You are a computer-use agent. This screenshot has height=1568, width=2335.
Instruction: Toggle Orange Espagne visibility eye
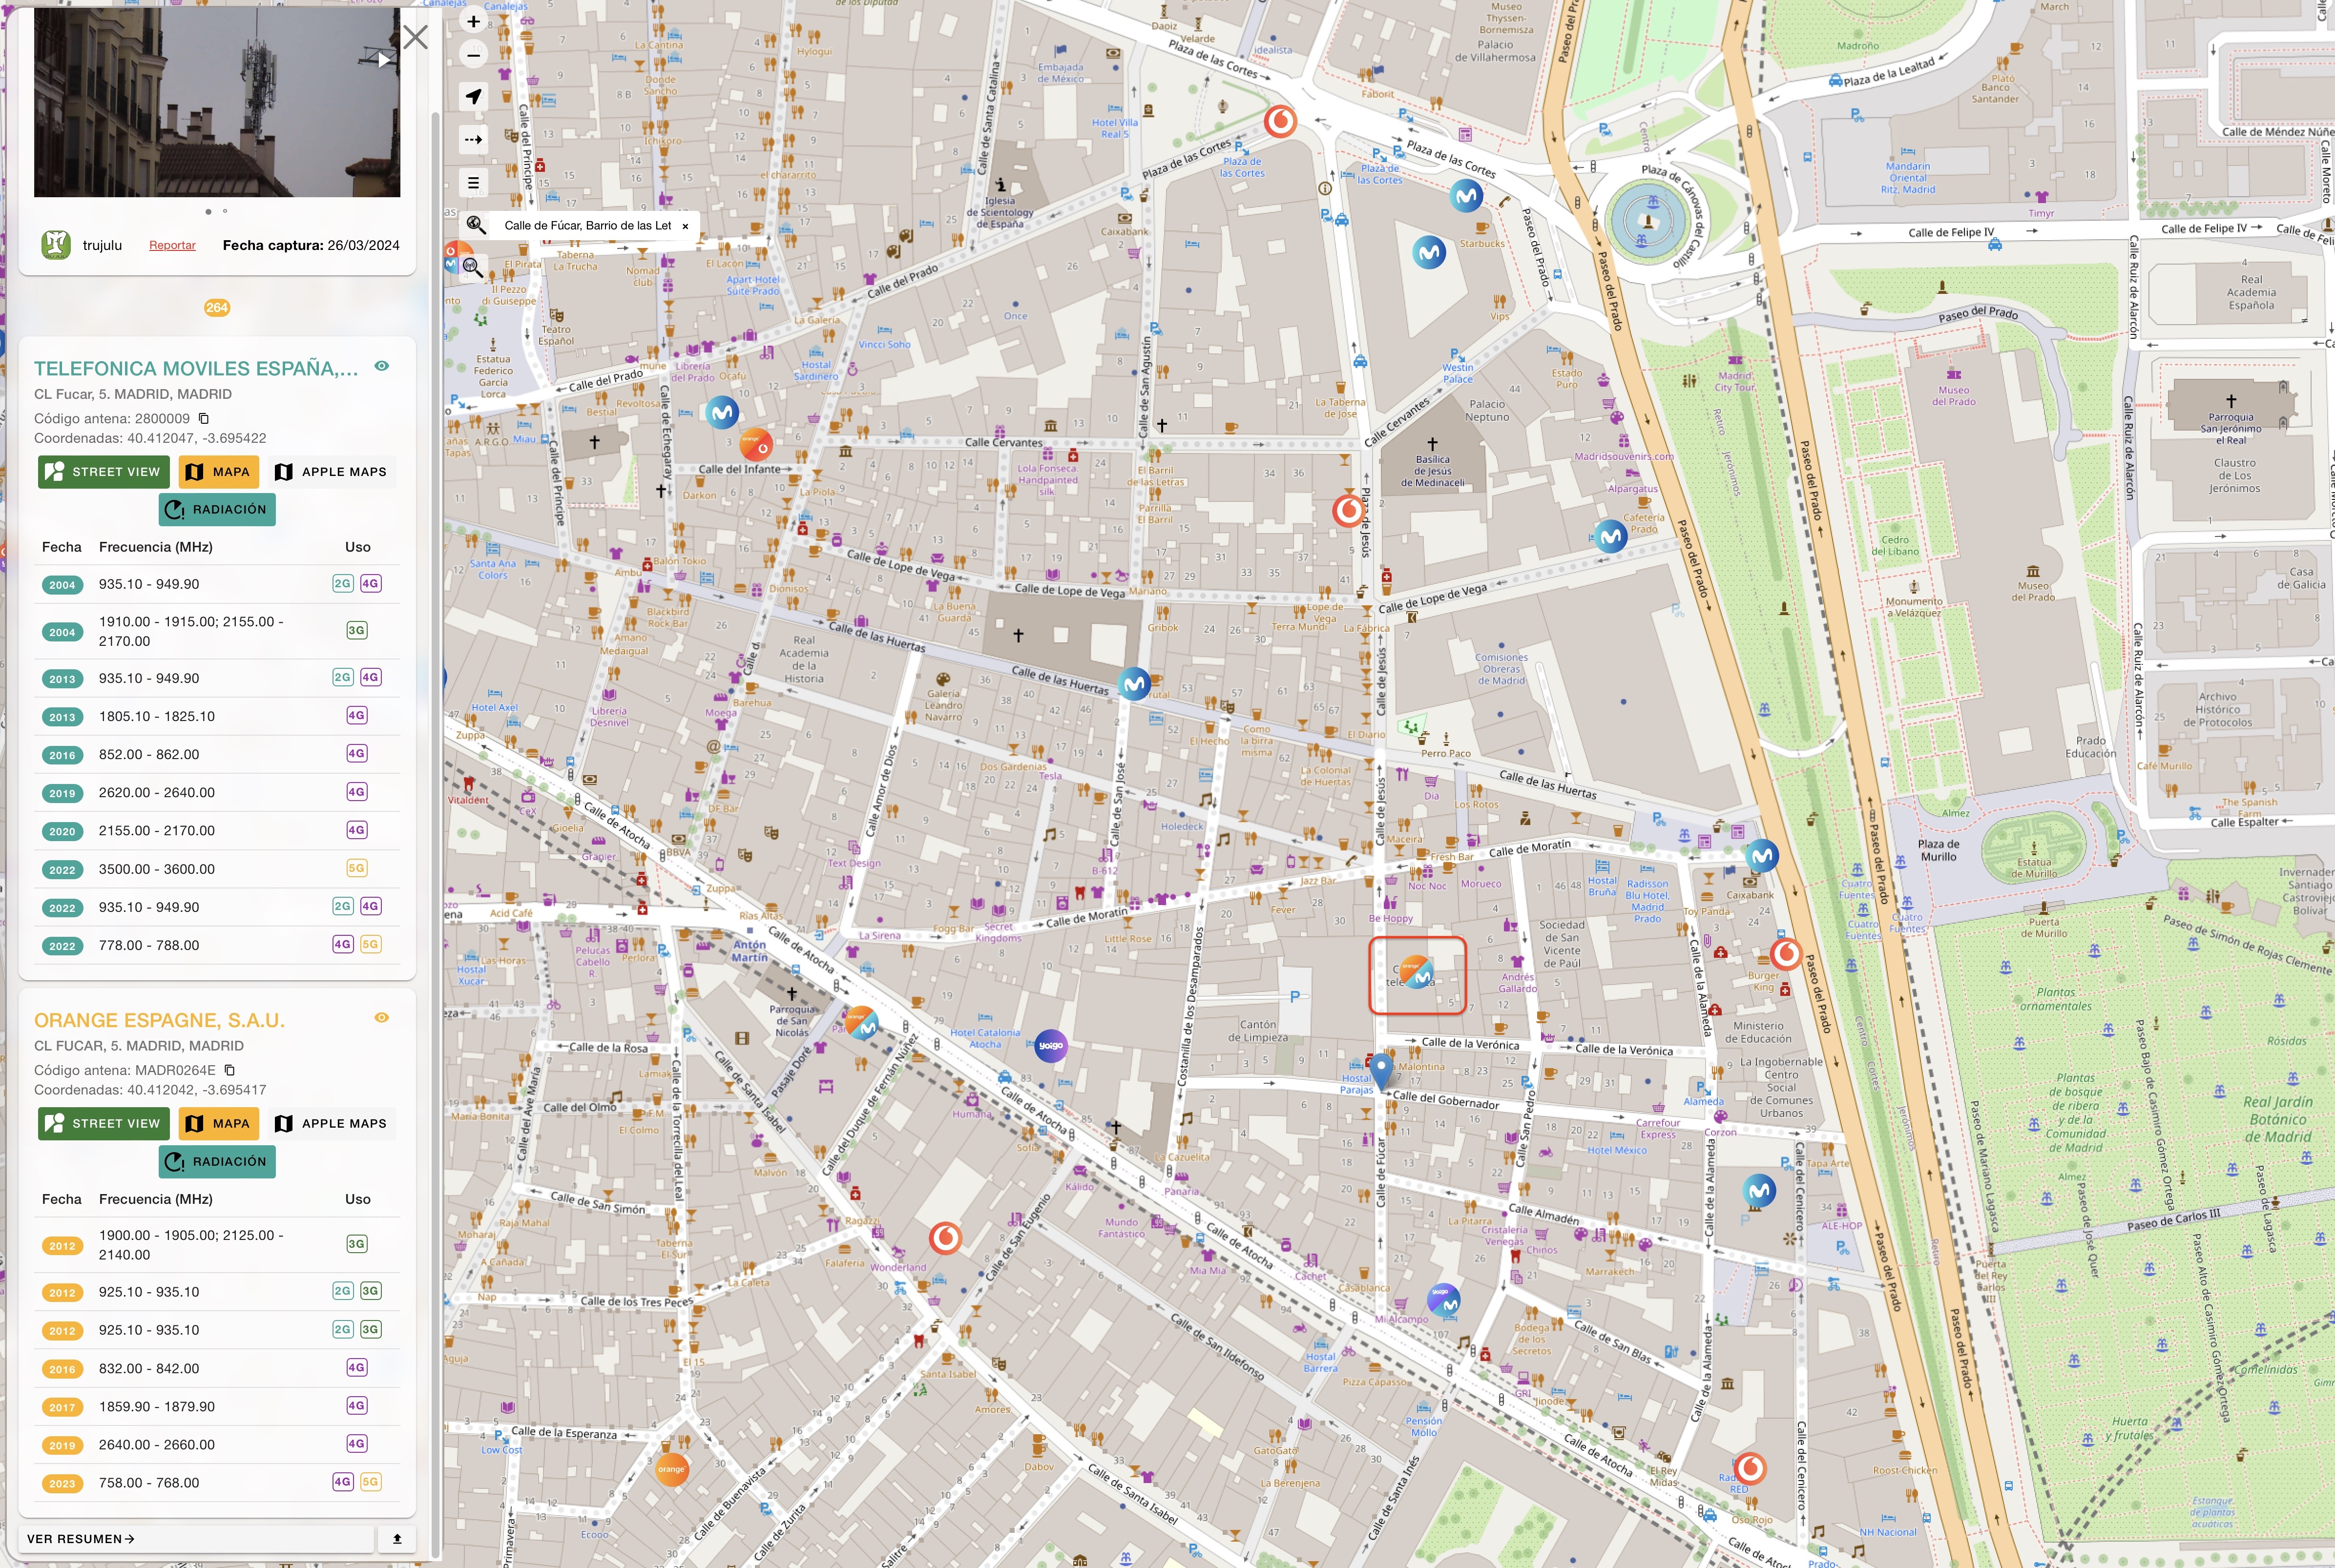(x=381, y=1018)
